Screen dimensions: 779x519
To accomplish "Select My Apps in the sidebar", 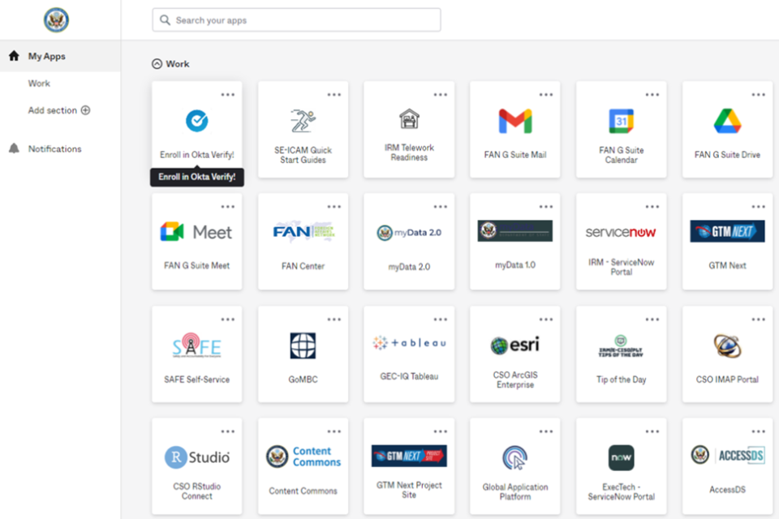I will (x=60, y=56).
